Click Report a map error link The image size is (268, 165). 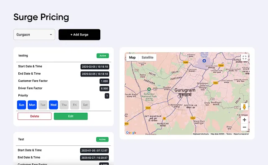[x=241, y=134]
